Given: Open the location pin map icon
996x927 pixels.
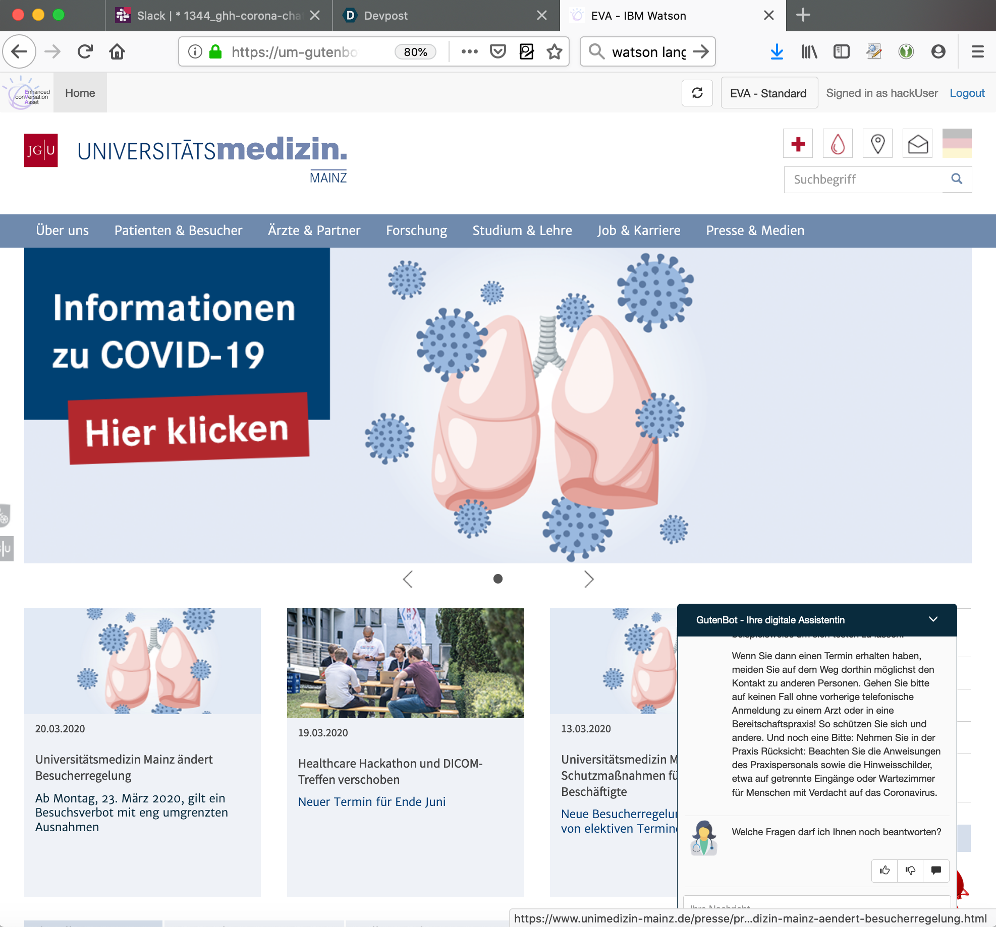Looking at the screenshot, I should pyautogui.click(x=877, y=144).
